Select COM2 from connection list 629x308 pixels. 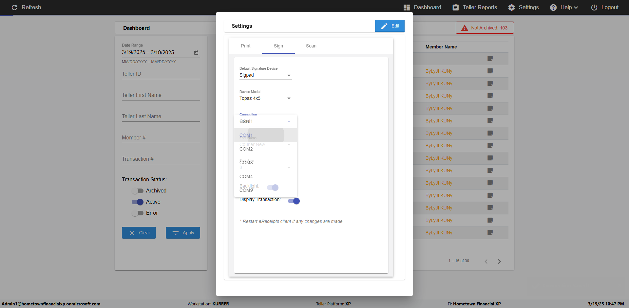click(x=266, y=149)
